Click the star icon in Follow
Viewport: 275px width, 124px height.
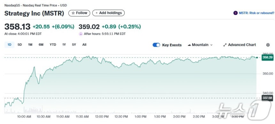click(x=73, y=13)
